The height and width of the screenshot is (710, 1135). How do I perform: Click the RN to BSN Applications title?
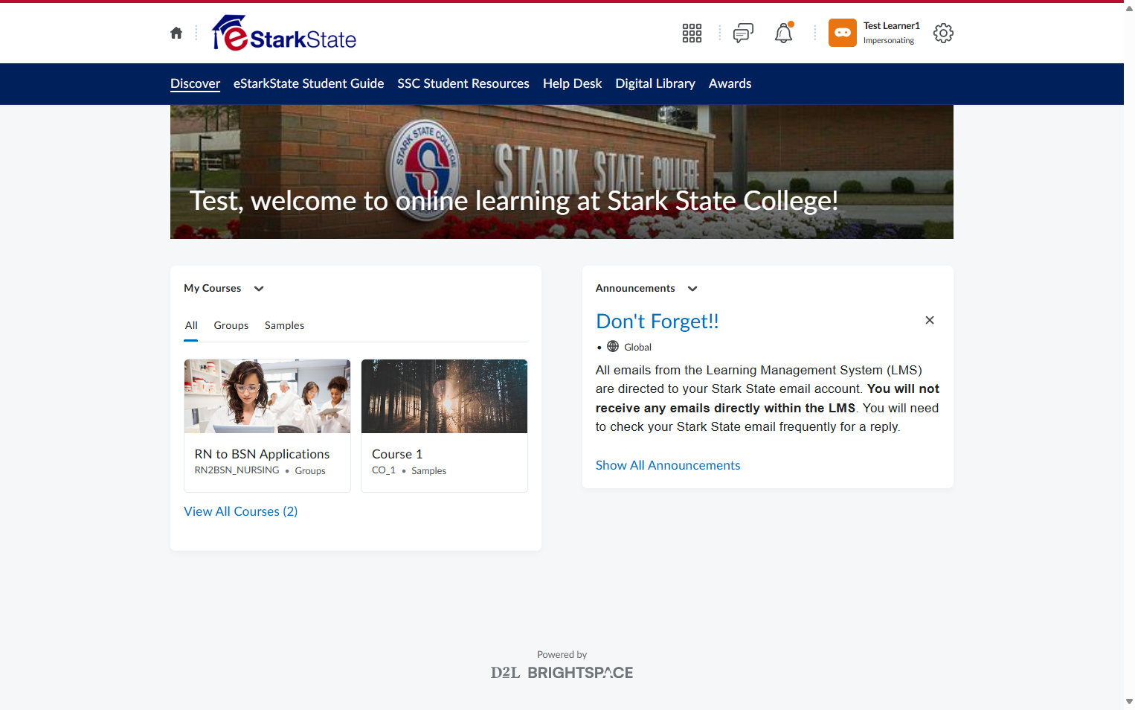pyautogui.click(x=262, y=454)
